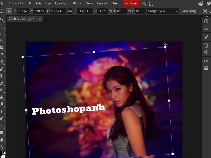Click the Làm cong warp button

[189, 11]
